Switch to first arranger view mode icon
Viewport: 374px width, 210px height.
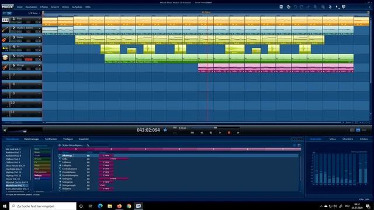4,13
